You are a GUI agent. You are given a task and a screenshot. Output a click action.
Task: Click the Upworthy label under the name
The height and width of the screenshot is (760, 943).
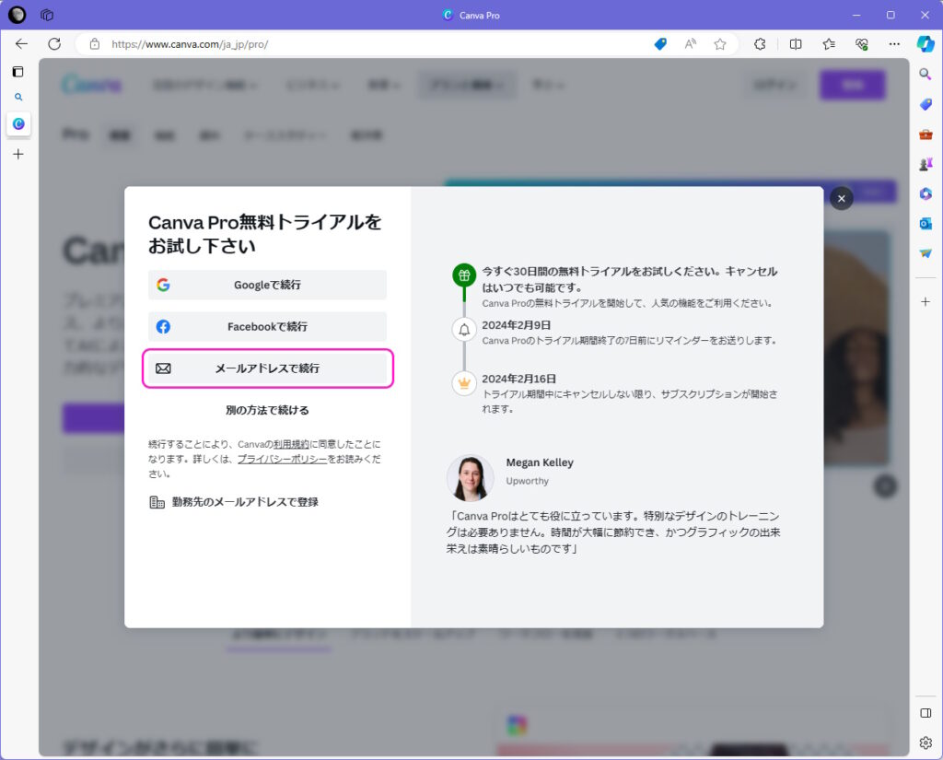point(528,481)
